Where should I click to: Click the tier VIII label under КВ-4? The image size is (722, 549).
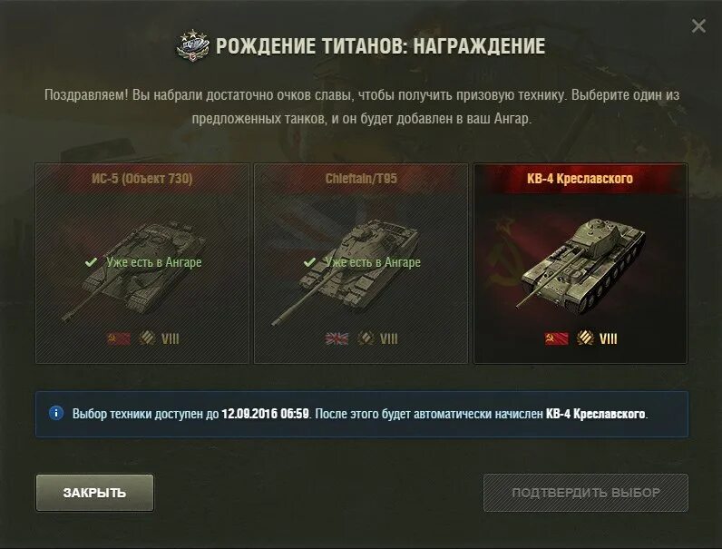(609, 339)
